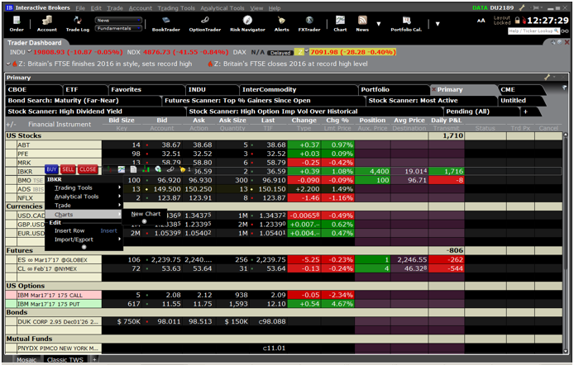The image size is (574, 365).
Task: Switch to the CBOE tab
Action: pyautogui.click(x=34, y=89)
